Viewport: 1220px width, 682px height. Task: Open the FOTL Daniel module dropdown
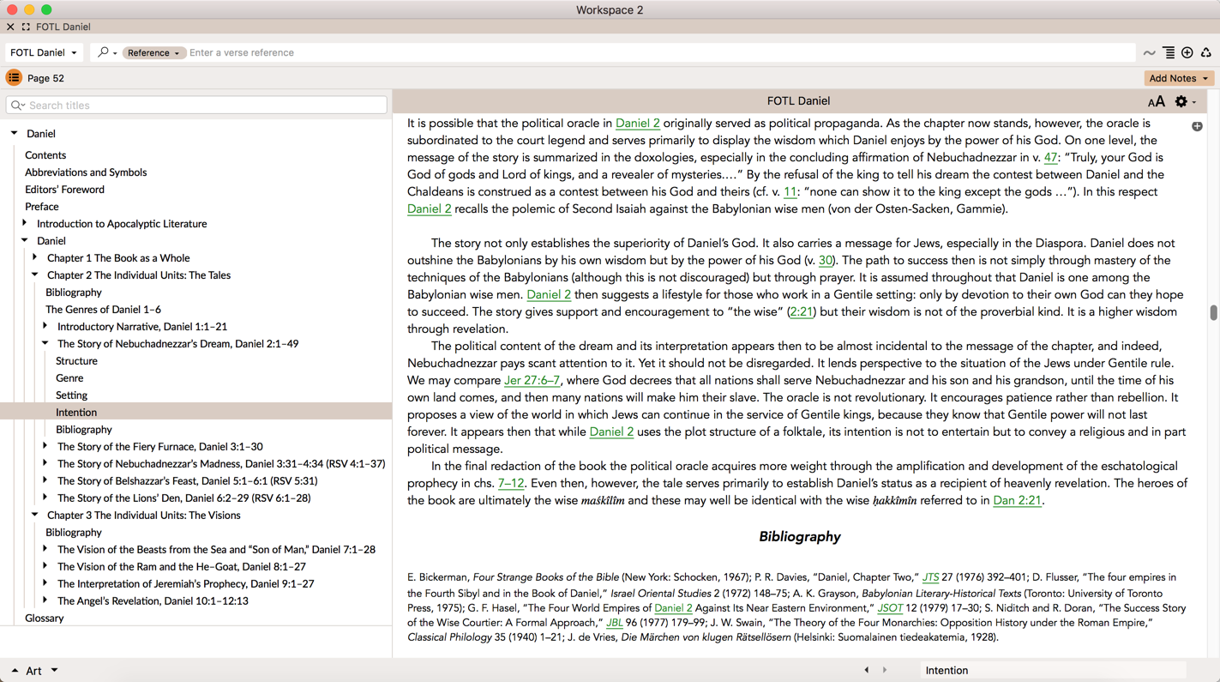(x=44, y=53)
